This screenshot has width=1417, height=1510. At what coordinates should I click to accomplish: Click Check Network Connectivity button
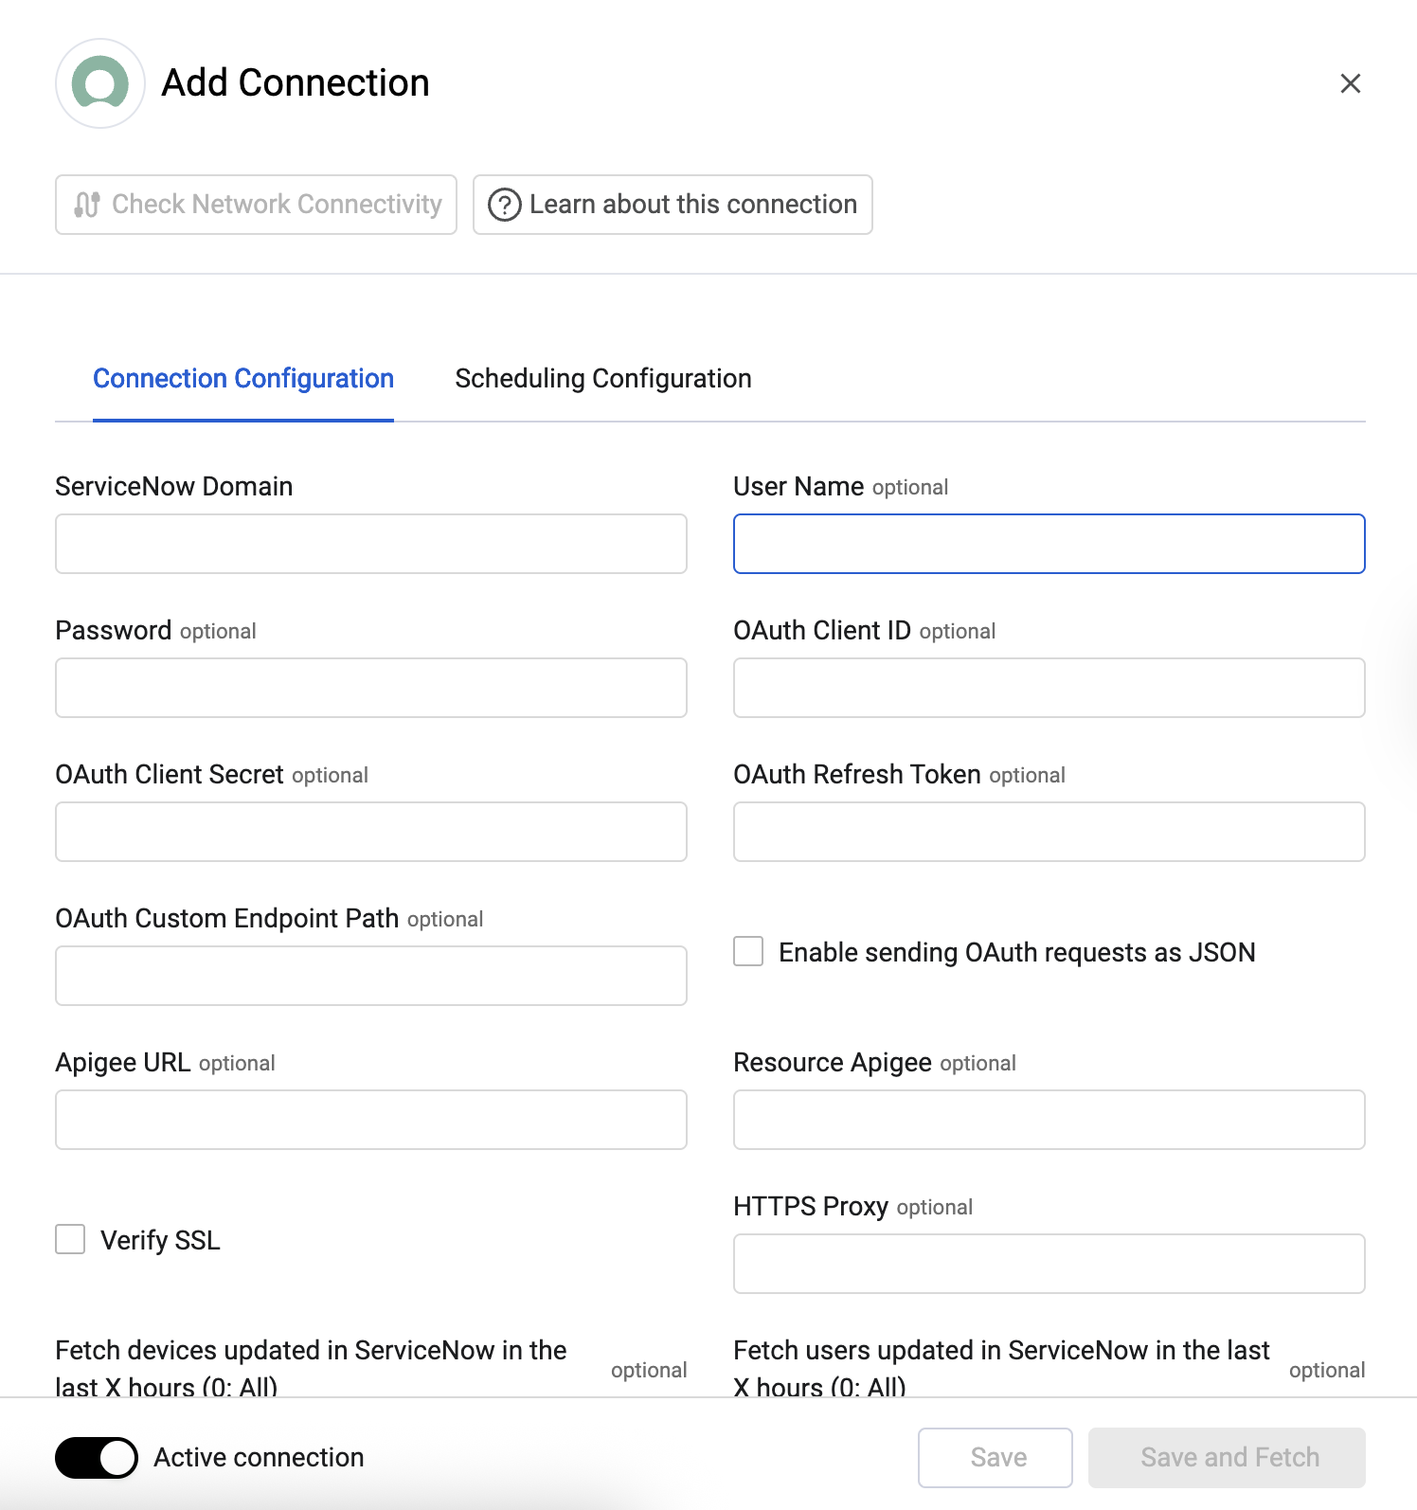tap(257, 205)
